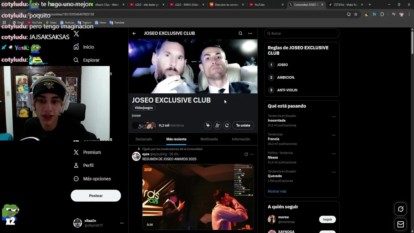The width and height of the screenshot is (414, 233).
Task: Open the Massa trending topic
Action: point(273,158)
